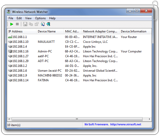This screenshot has height=136, width=160.
Task: Click the device icon beside 192.168.1.6
Action: tap(10, 71)
